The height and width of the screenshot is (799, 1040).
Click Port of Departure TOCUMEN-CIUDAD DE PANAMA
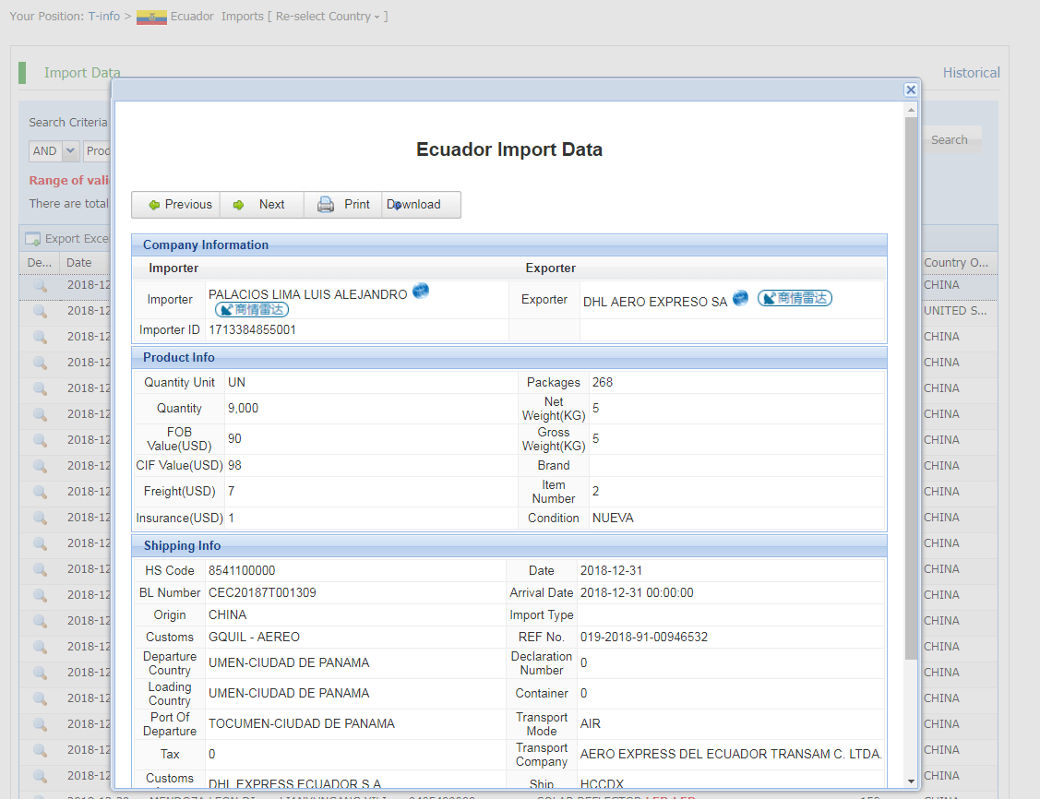click(x=301, y=723)
